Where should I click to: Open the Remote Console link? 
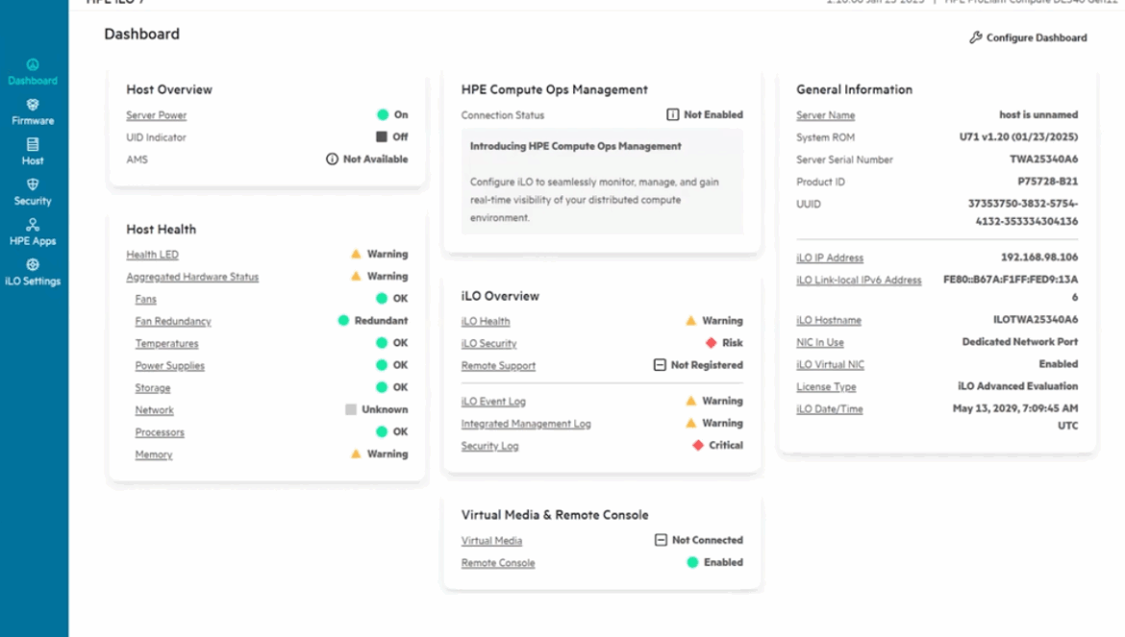498,562
